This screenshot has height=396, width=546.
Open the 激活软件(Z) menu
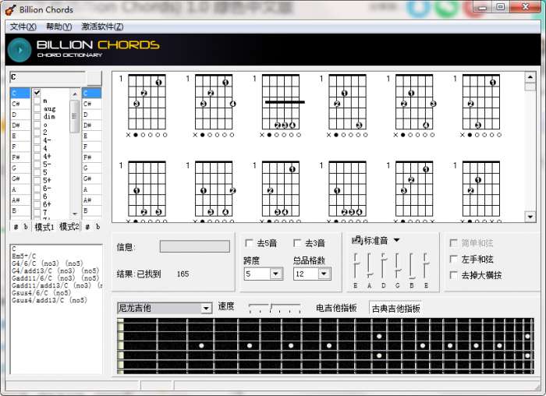[x=102, y=27]
